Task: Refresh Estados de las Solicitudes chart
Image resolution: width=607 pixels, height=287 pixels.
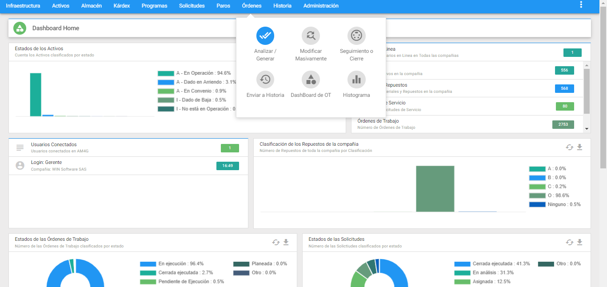Action: click(x=569, y=242)
